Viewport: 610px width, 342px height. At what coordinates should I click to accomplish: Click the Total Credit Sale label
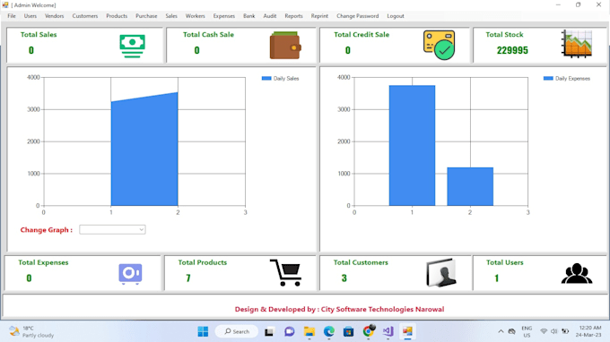pos(362,35)
